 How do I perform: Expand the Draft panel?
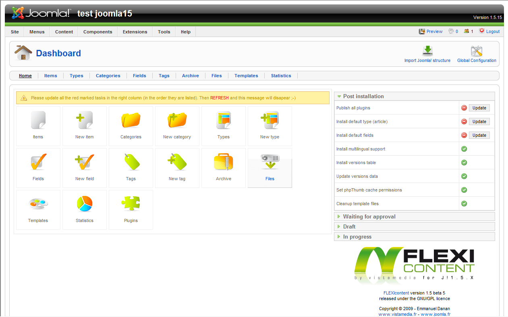pyautogui.click(x=415, y=226)
